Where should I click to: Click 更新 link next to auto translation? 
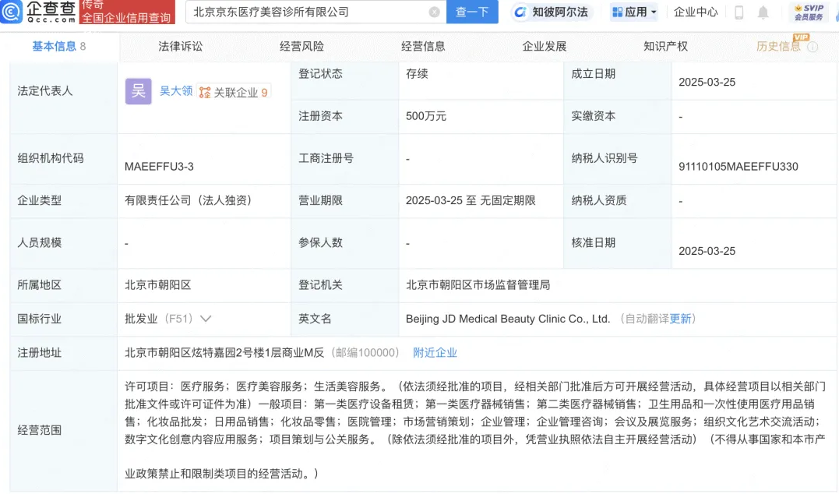[680, 319]
